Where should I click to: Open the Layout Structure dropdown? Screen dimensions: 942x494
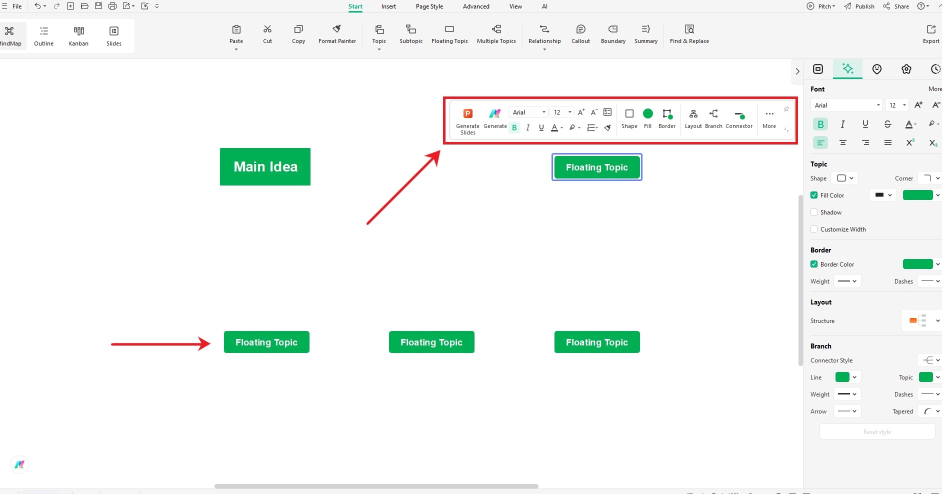coord(922,320)
